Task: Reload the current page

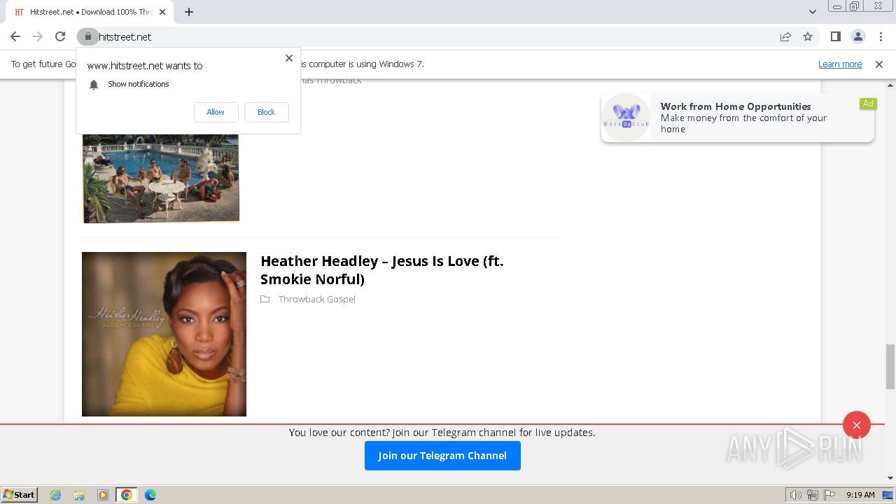Action: pos(60,36)
